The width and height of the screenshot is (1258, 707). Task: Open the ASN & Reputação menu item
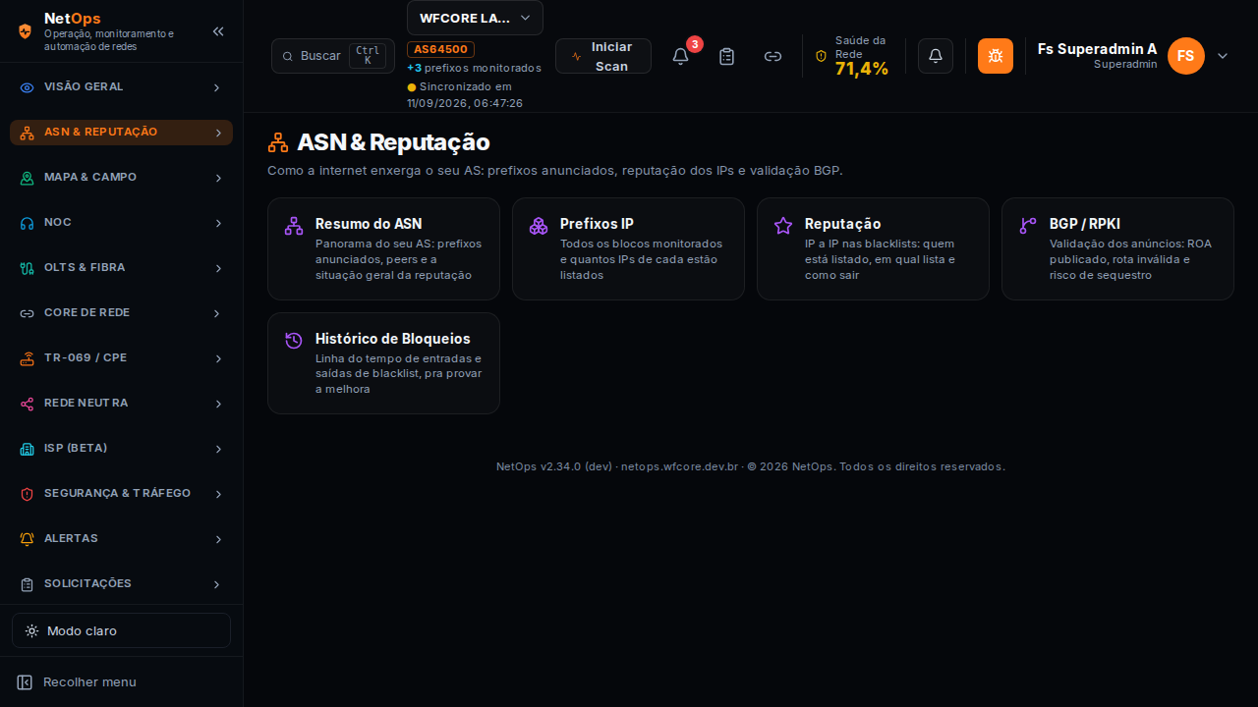pyautogui.click(x=121, y=133)
